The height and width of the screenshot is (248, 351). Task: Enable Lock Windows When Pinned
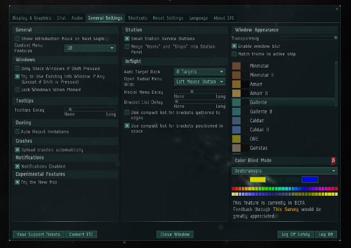click(17, 90)
